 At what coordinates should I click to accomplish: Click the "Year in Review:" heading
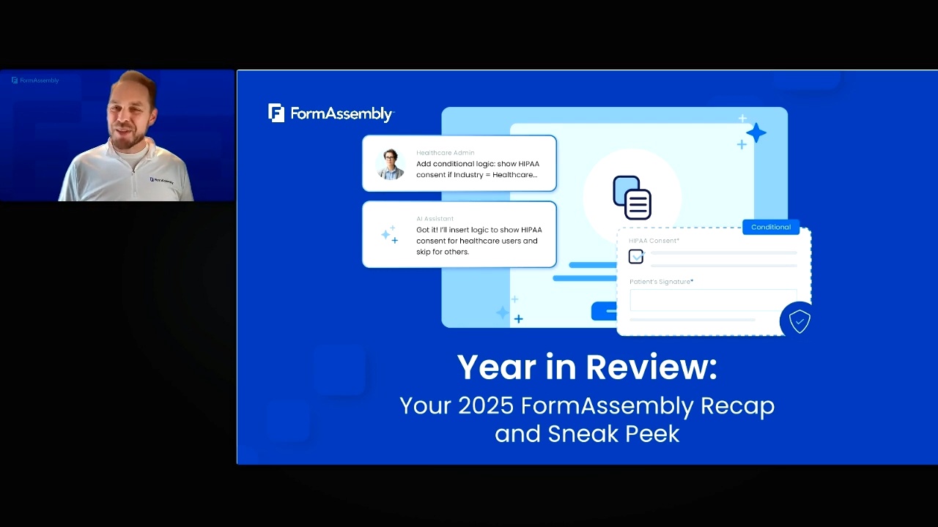point(587,367)
